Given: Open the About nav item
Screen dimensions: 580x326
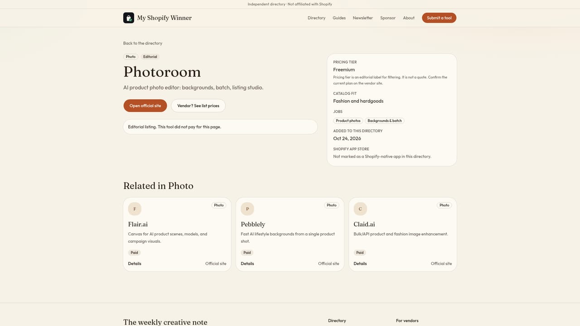Looking at the screenshot, I should [x=409, y=18].
